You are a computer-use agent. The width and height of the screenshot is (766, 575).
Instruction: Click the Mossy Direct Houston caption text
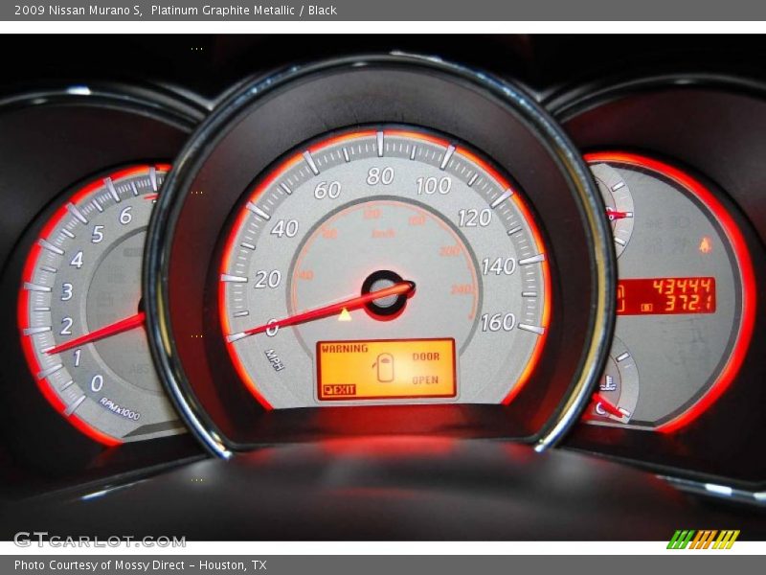tap(139, 565)
